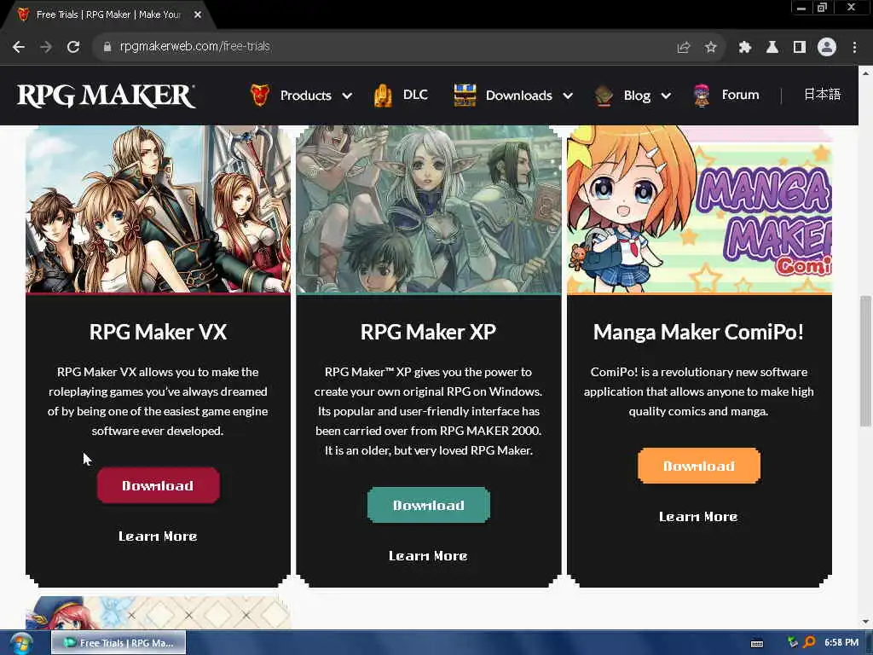The height and width of the screenshot is (655, 873).
Task: Select the Free Trials RPG Maker tab
Action: tap(108, 15)
